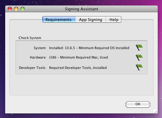162x118 pixels.
Task: Minimize the window with the yellow button
Action: click(16, 9)
